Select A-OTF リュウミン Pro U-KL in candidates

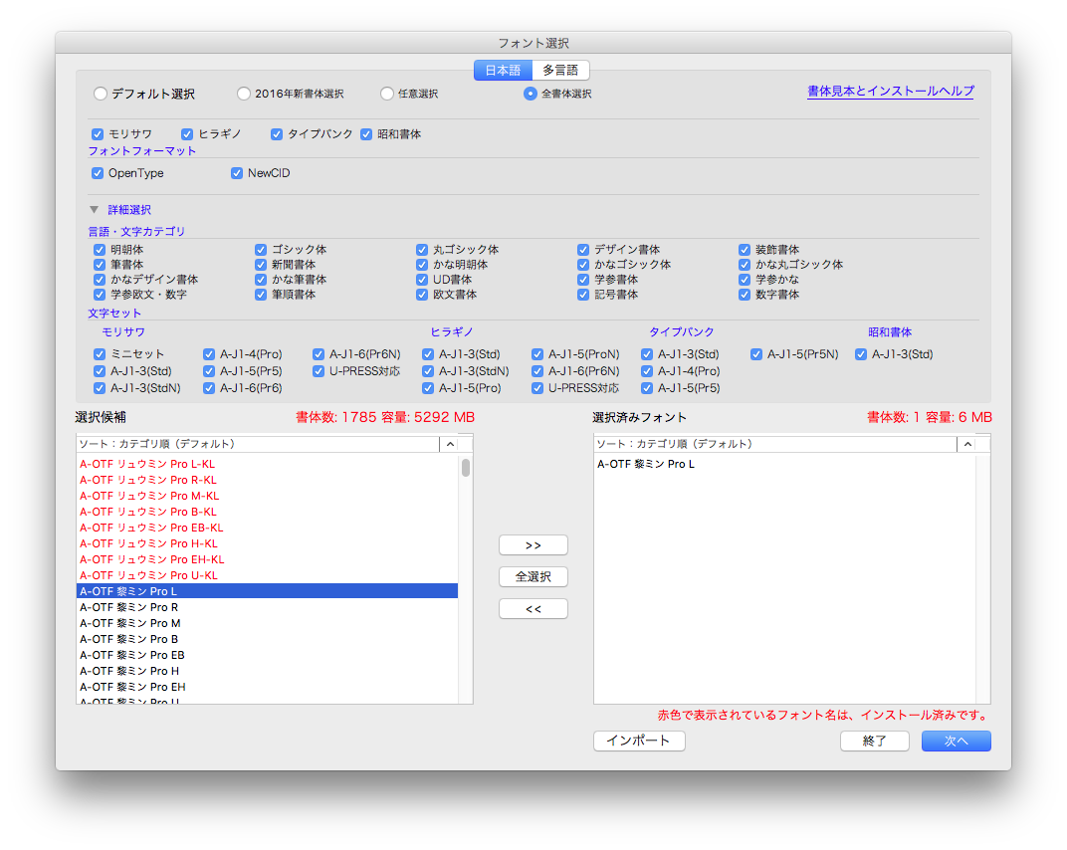[x=268, y=575]
